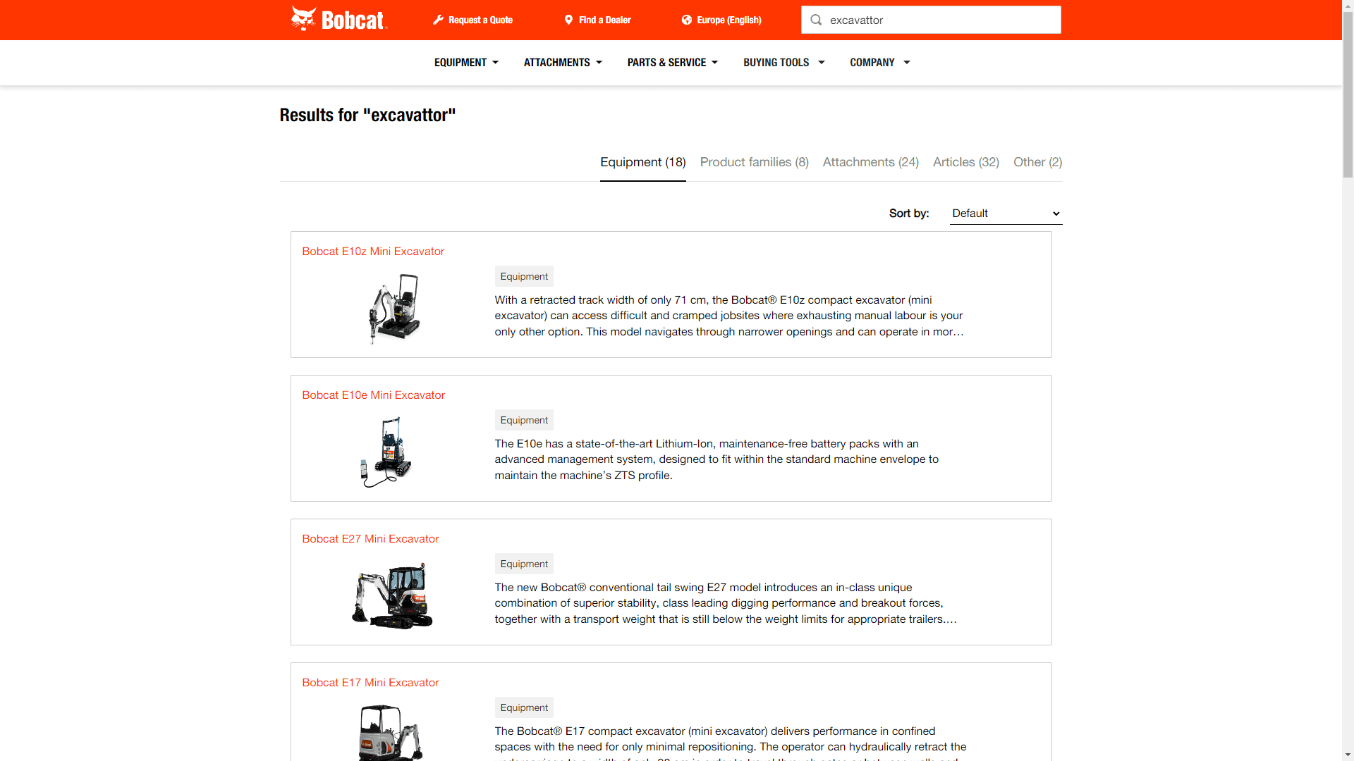
Task: Click the wrench icon beside Request a Quote
Action: click(438, 20)
